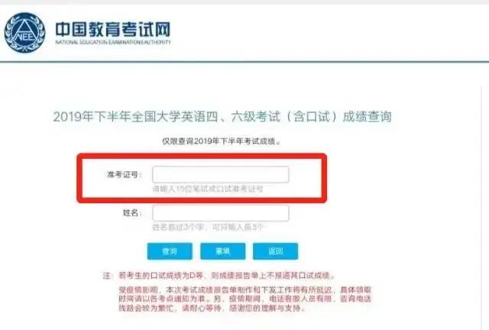Viewport: 489px width, 330px height.
Task: Click the vertical line at the page's right edge
Action: click(x=482, y=205)
